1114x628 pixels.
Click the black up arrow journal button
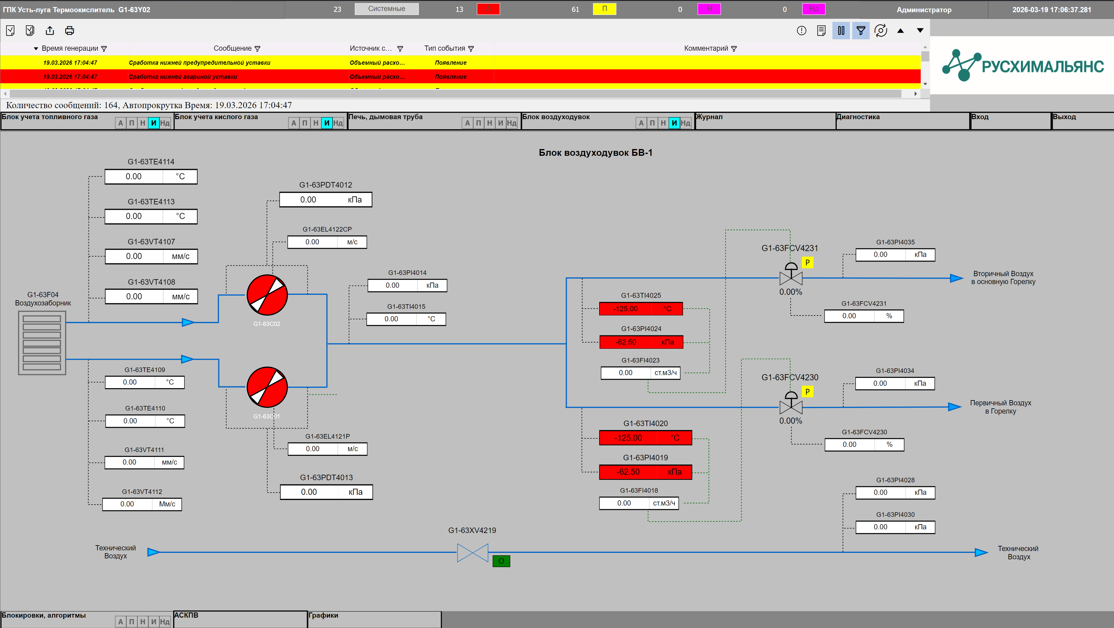[x=900, y=31]
